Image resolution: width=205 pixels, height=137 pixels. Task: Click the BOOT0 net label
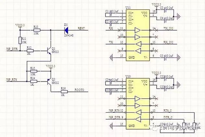point(79,90)
